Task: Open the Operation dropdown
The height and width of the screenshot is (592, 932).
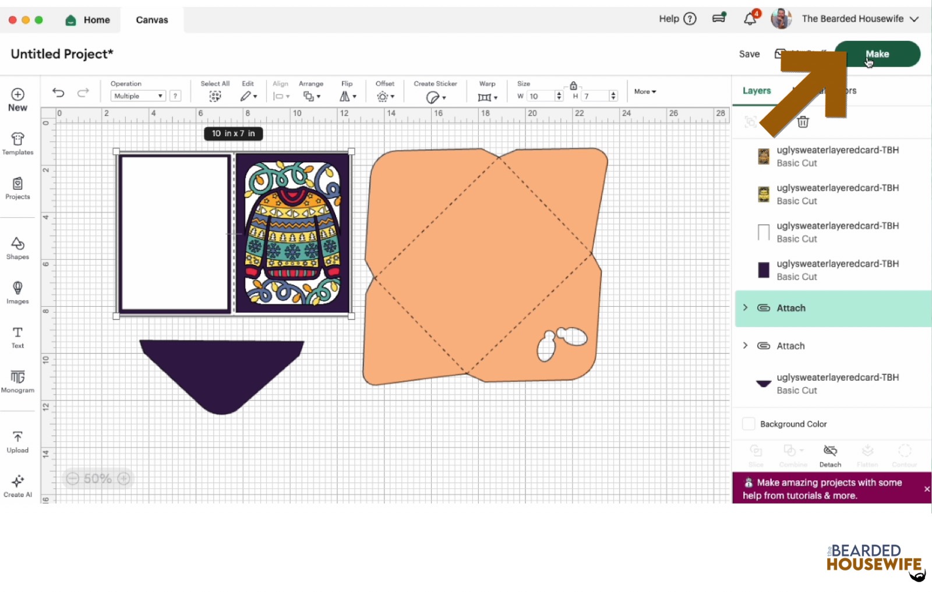Action: coord(138,96)
